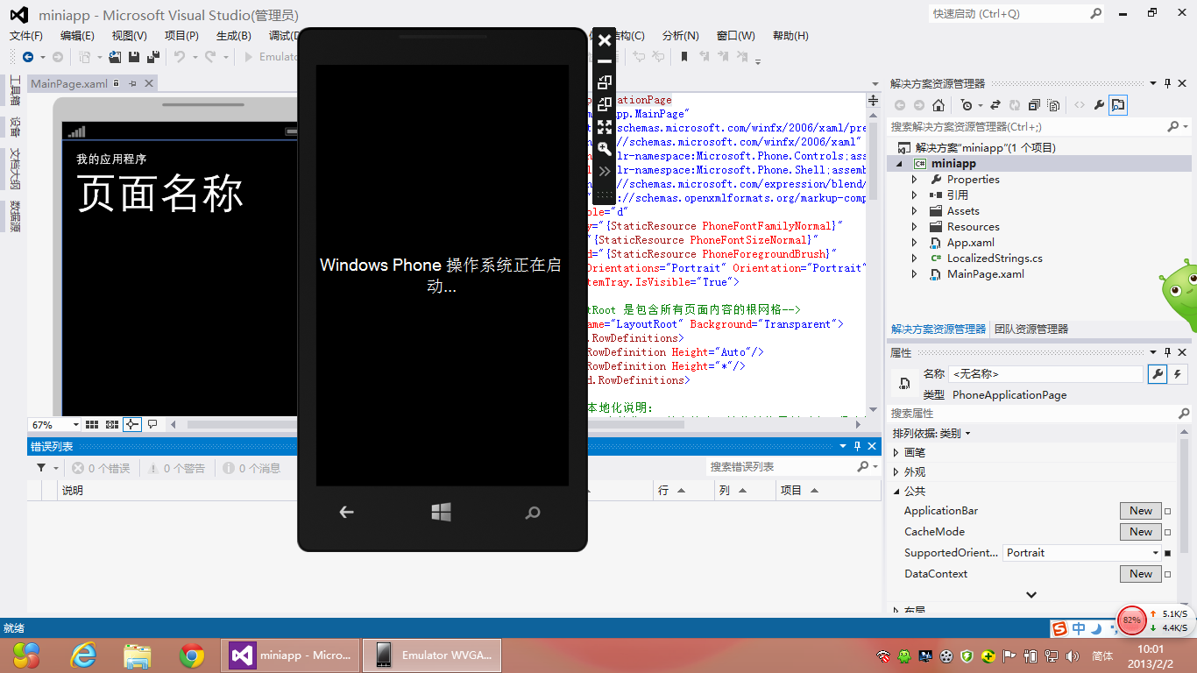Click the 搜索属性 properties search field
1197x673 pixels.
click(1033, 413)
